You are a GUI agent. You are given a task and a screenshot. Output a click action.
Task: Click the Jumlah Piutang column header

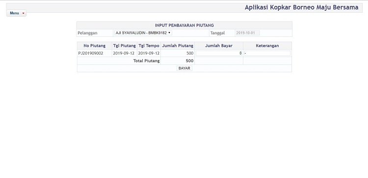tap(178, 46)
